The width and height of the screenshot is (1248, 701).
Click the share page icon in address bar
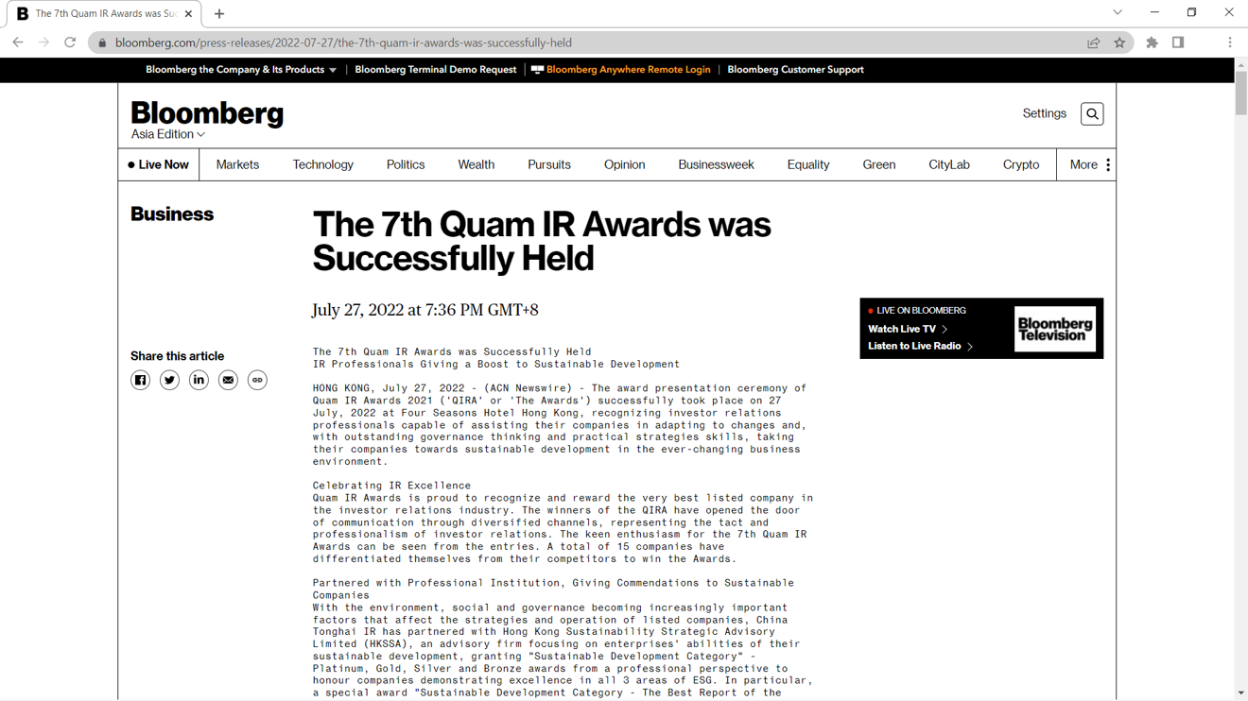(x=1094, y=43)
